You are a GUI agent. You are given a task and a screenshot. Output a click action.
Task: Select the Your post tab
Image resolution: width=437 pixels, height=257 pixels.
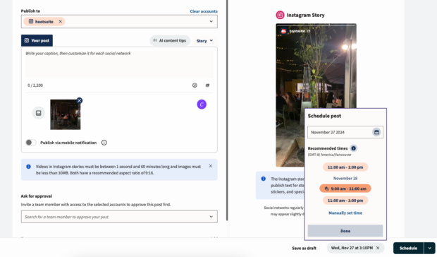click(x=37, y=40)
